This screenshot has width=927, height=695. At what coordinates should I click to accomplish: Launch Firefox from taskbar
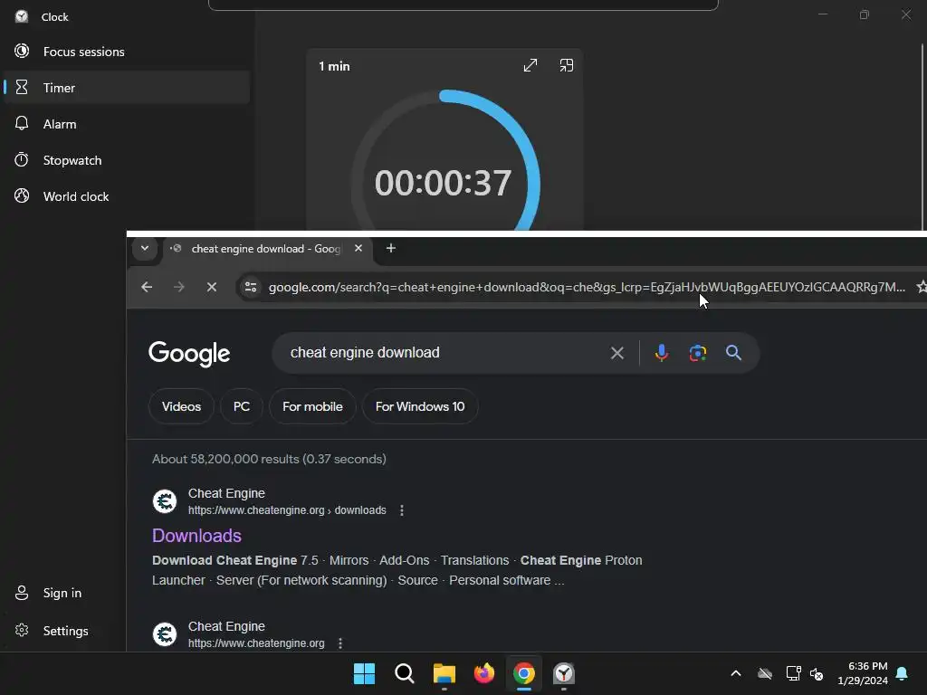[x=484, y=673]
